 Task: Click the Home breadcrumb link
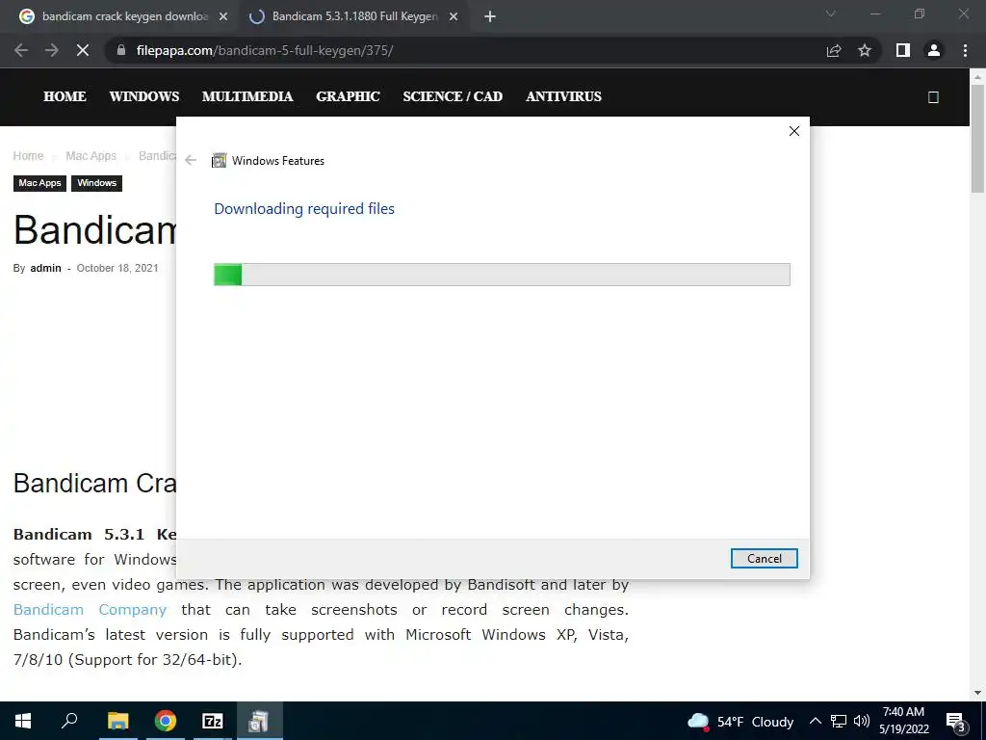28,155
